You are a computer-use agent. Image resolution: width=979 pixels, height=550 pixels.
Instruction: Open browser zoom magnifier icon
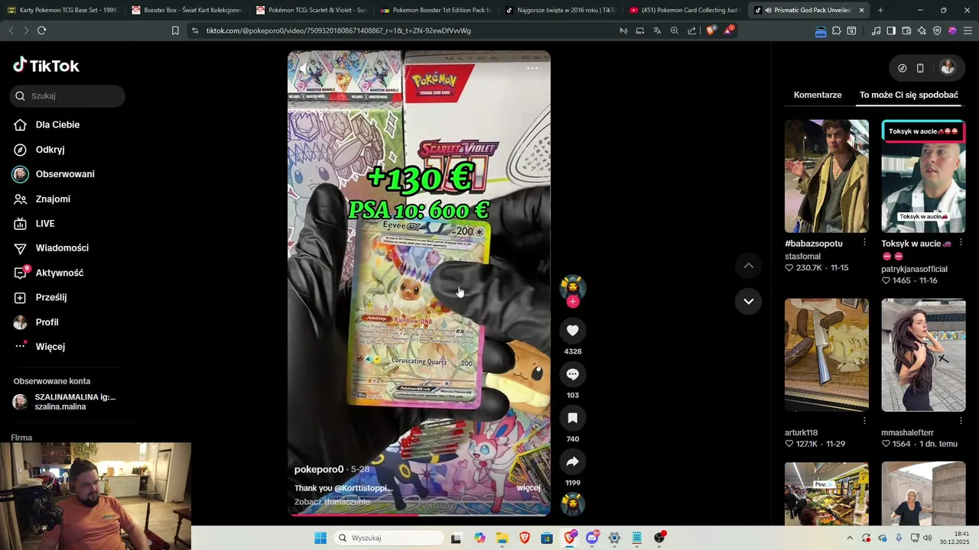(x=675, y=31)
